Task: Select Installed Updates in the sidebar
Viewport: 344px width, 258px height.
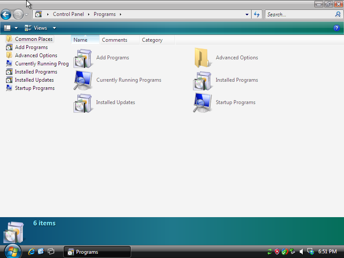Action: point(30,80)
